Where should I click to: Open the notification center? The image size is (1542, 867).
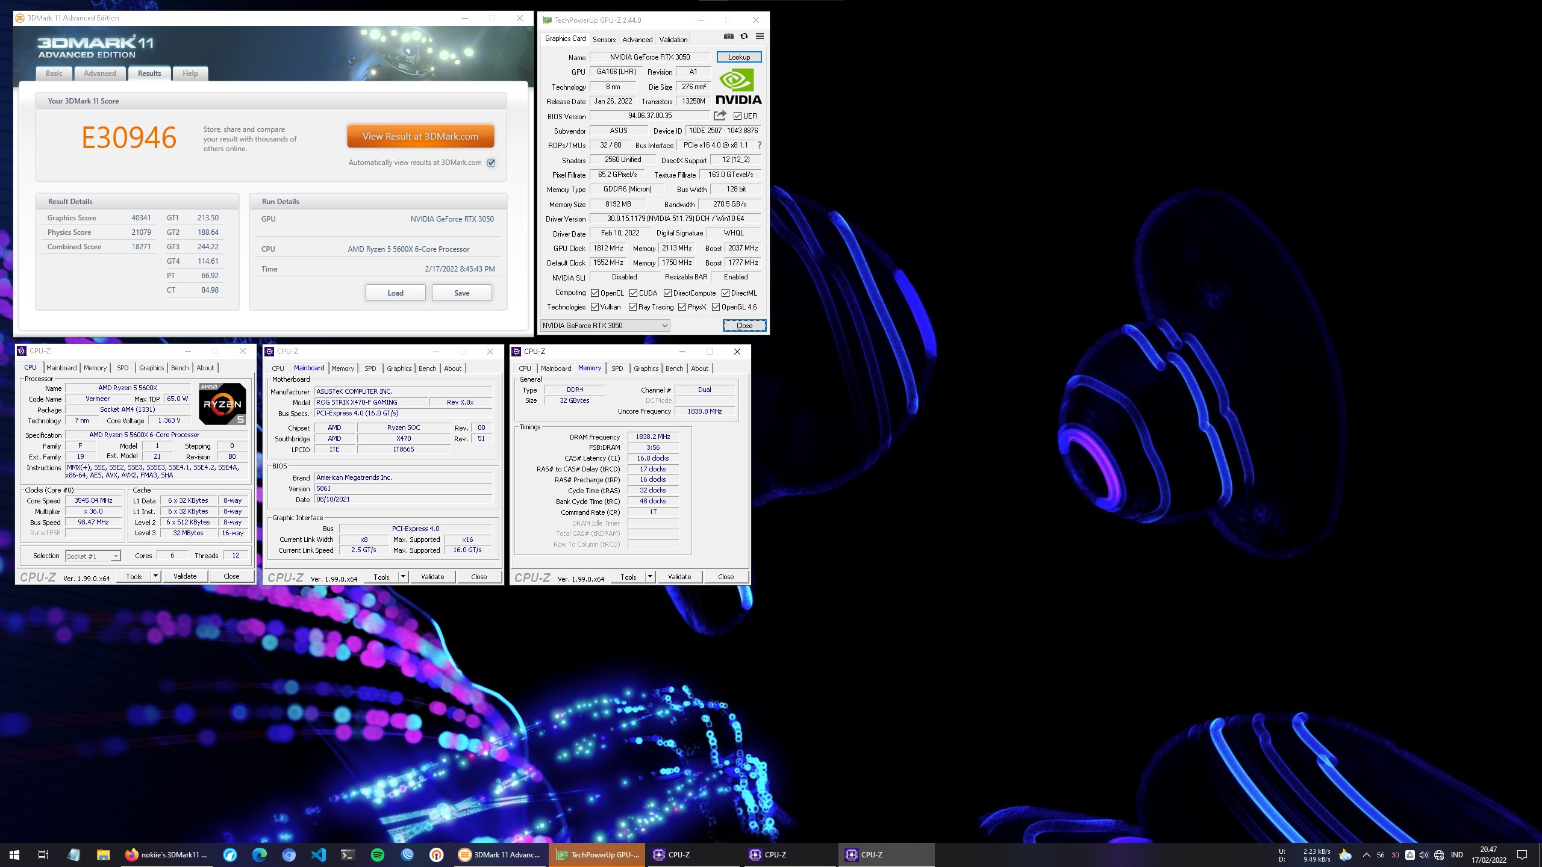click(x=1522, y=855)
